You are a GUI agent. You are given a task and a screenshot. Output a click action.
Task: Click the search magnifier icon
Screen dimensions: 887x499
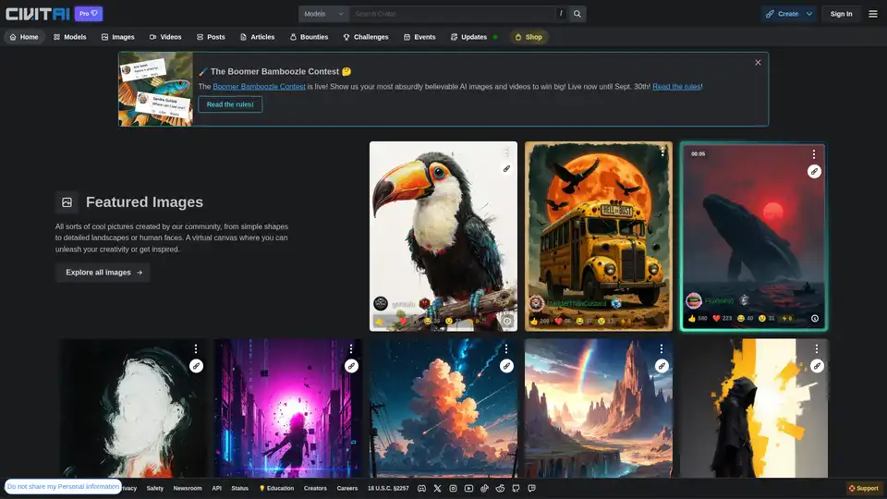point(577,14)
